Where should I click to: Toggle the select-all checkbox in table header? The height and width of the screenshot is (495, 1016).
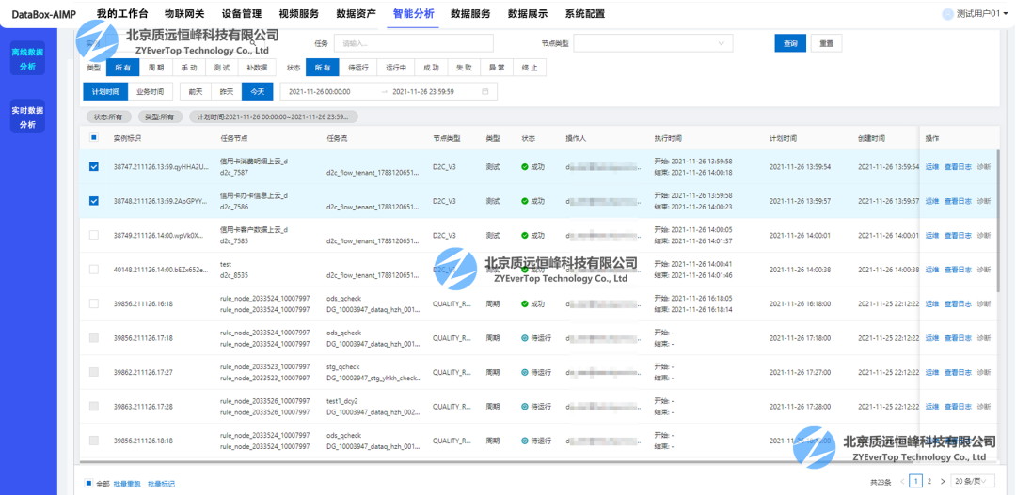[x=94, y=138]
